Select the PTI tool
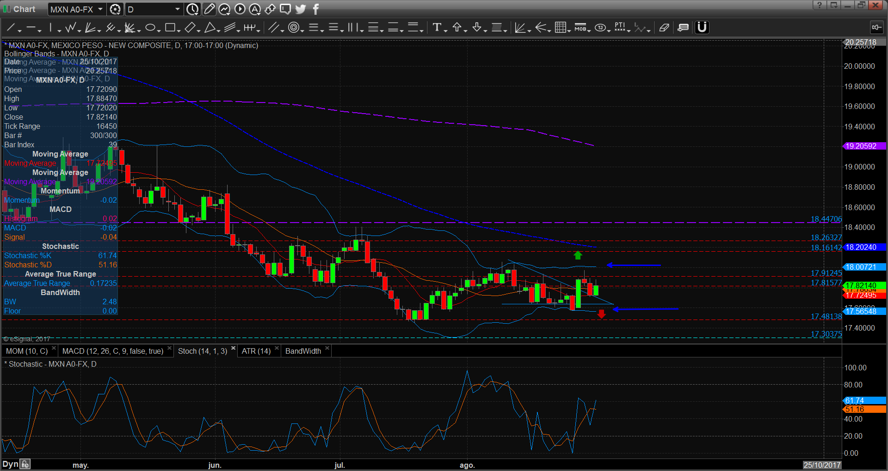888x471 pixels. coord(620,28)
